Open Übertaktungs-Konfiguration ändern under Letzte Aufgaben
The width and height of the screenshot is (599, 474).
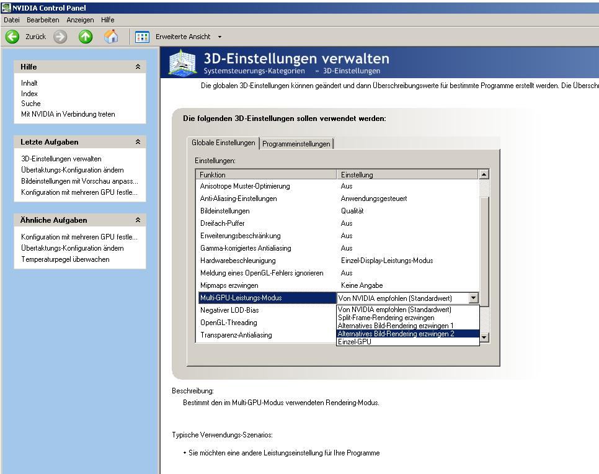tap(73, 170)
